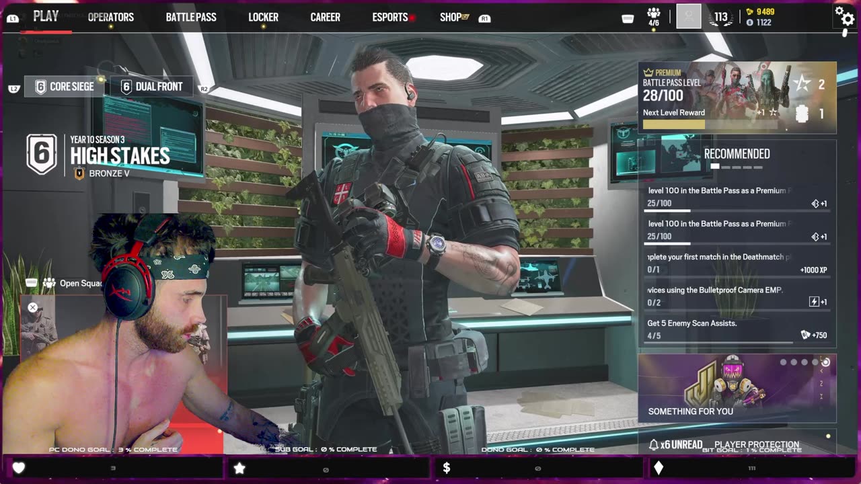View clearance level 113 laurel badge

(x=721, y=17)
